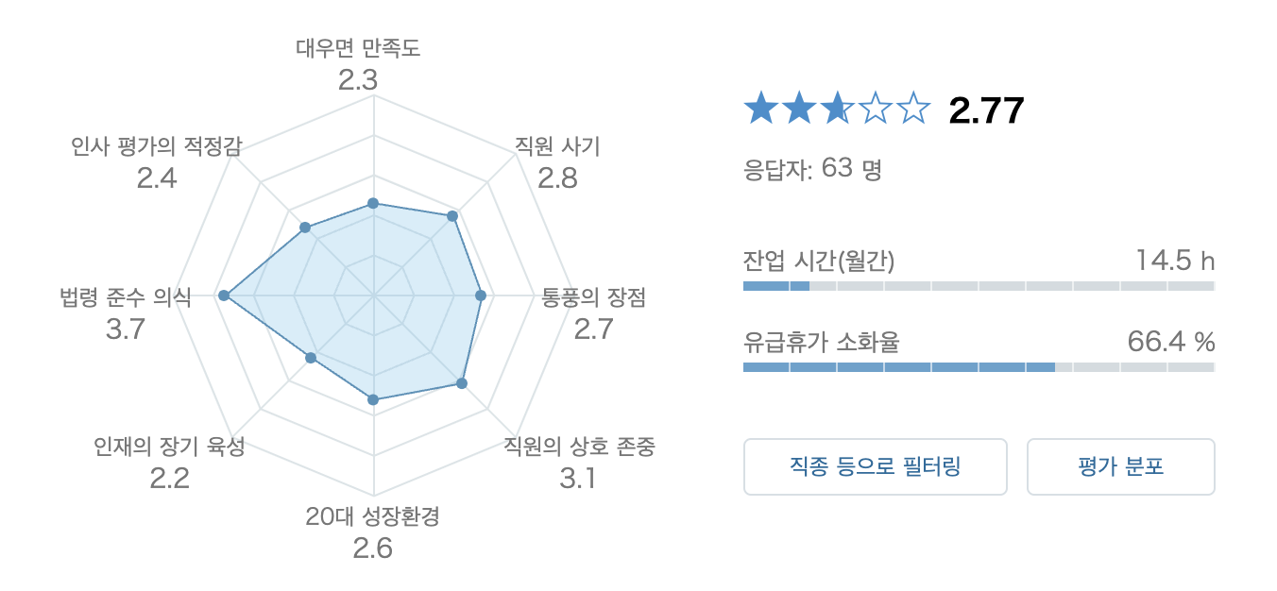The width and height of the screenshot is (1277, 591).
Task: Click the second filled rating star
Action: (x=798, y=110)
